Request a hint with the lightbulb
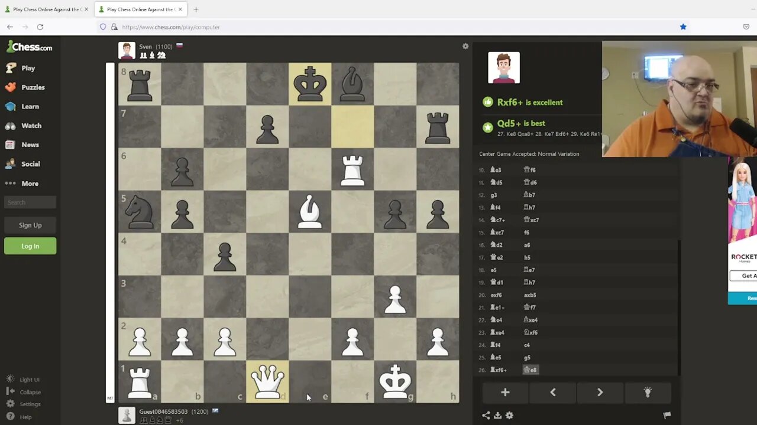 coord(648,393)
